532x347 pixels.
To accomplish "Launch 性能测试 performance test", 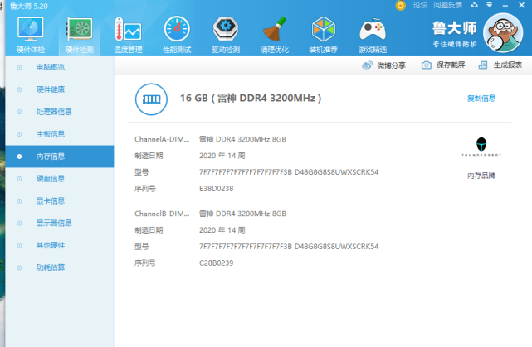I will click(177, 36).
